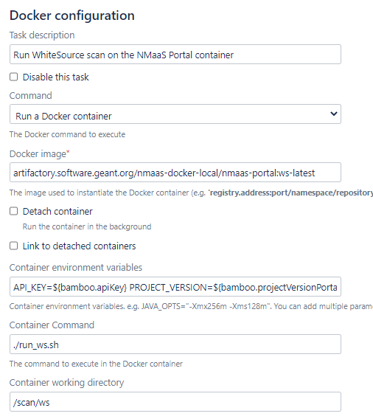Open the Run a Docker container dropdown
The image size is (373, 419).
(175, 114)
